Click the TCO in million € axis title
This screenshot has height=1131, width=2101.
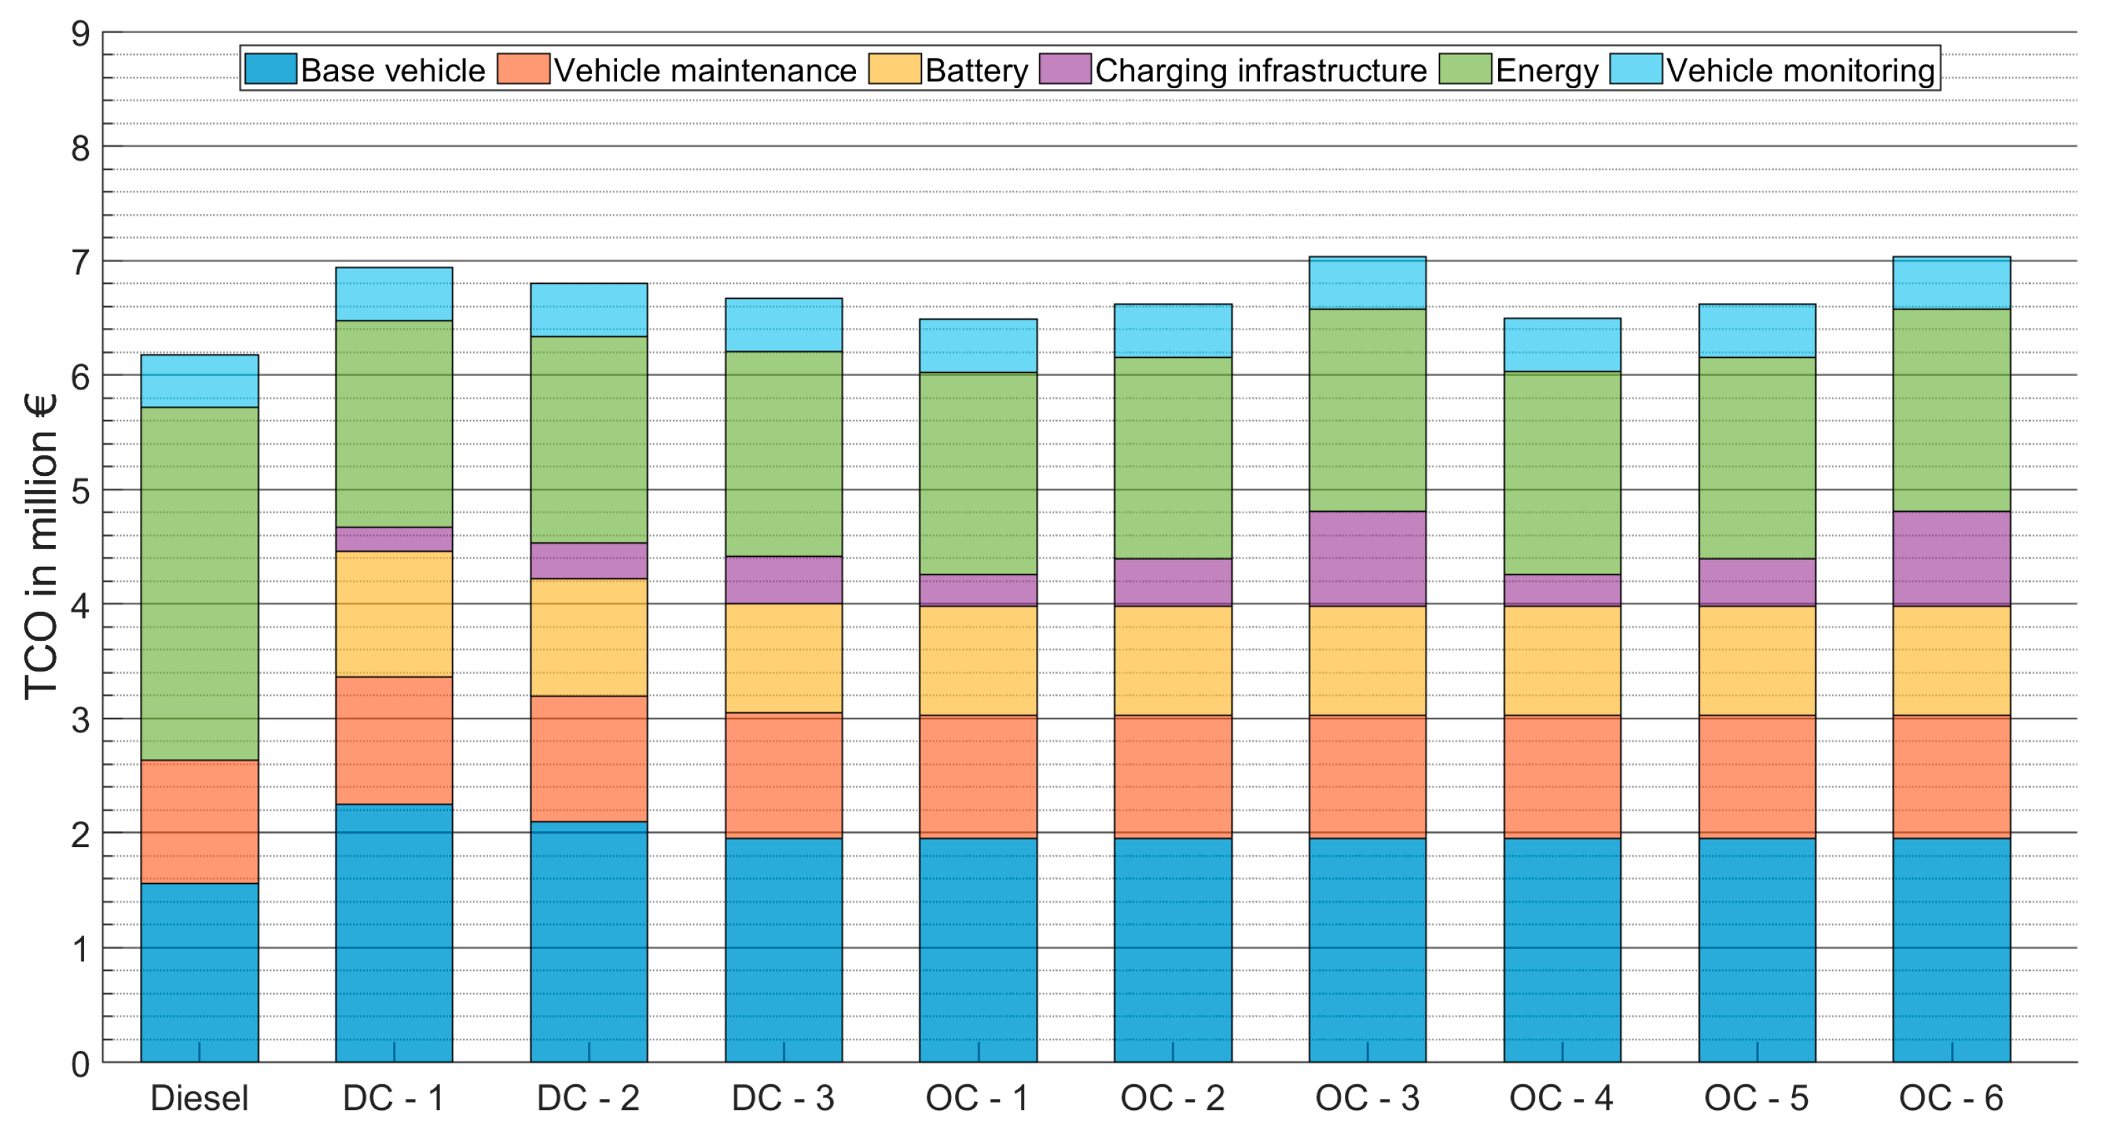(41, 546)
